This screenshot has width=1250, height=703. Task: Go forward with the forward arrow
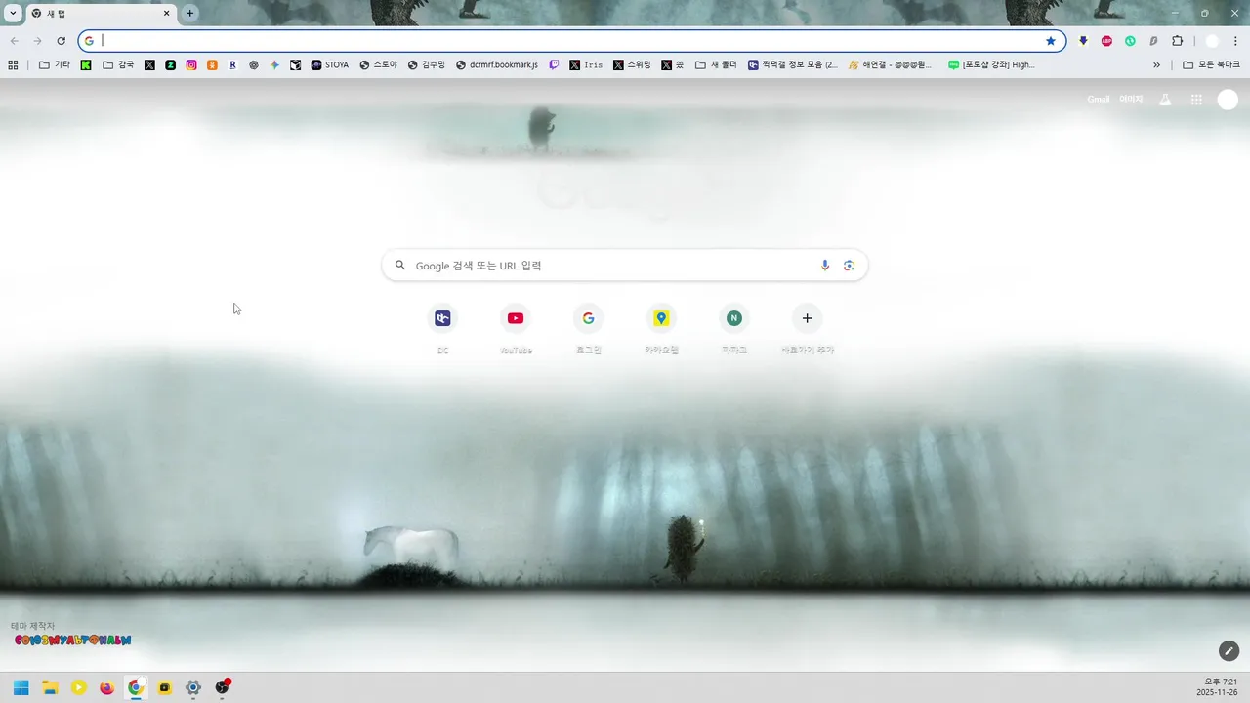coord(37,41)
